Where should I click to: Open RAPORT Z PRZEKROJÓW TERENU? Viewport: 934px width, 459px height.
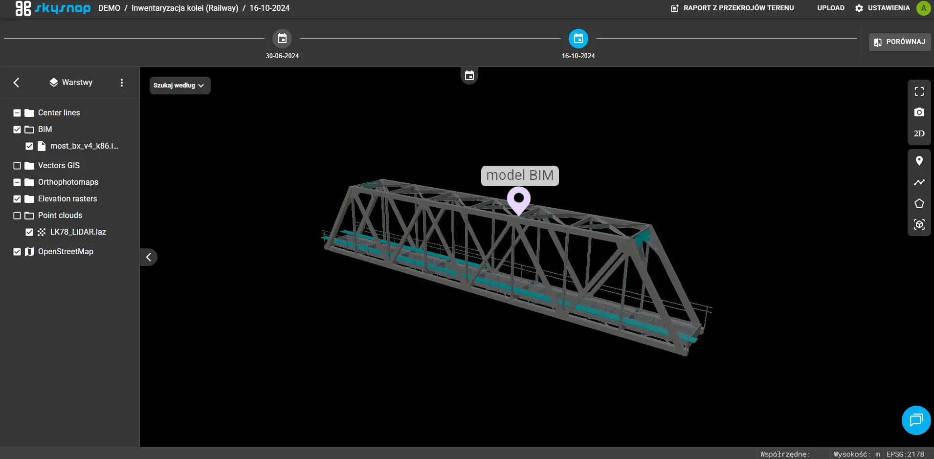pyautogui.click(x=732, y=8)
